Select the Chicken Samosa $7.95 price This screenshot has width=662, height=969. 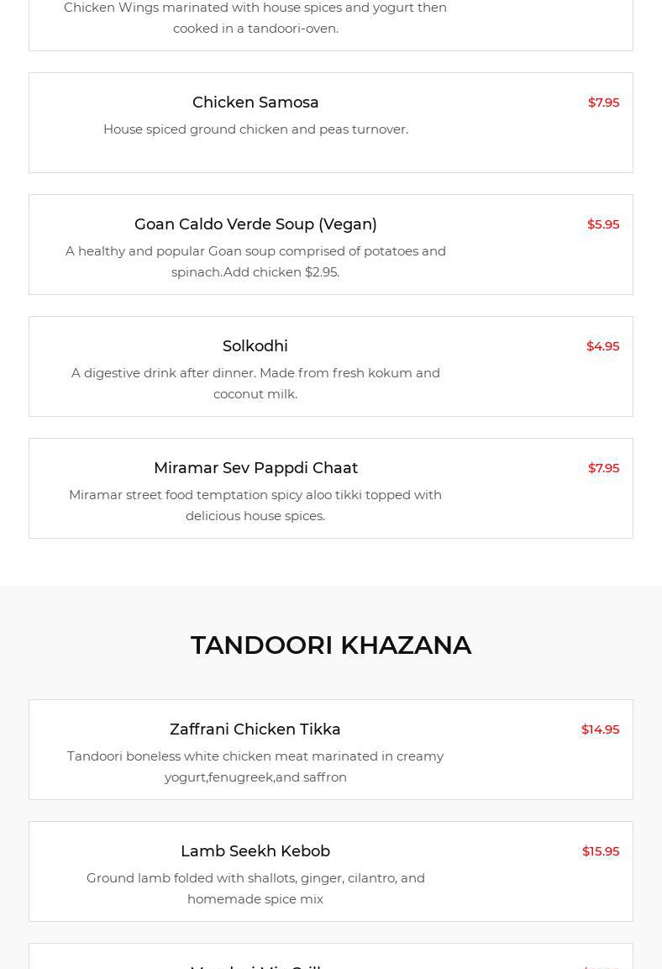(603, 103)
